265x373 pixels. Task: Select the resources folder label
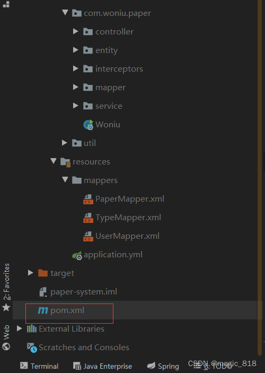(92, 162)
